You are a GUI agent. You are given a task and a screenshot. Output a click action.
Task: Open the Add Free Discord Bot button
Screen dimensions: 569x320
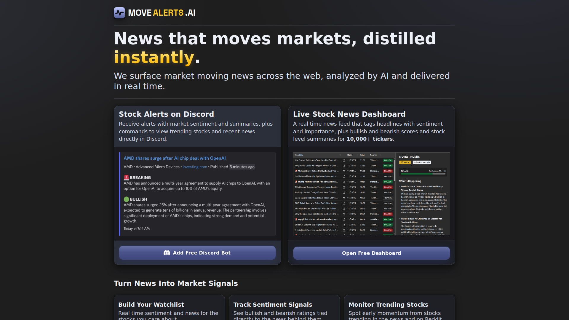[197, 253]
